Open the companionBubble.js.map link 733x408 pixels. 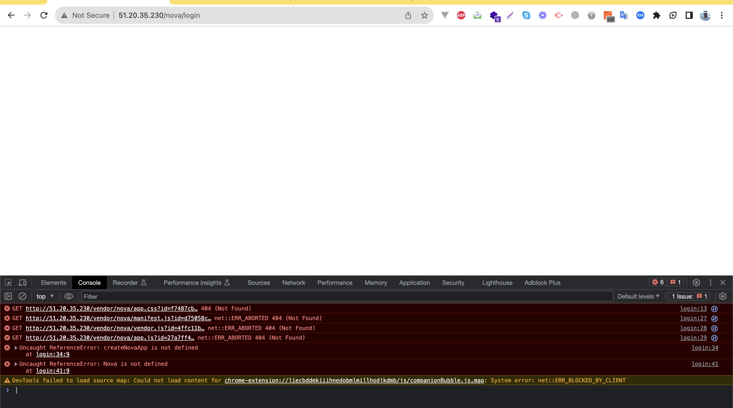354,381
